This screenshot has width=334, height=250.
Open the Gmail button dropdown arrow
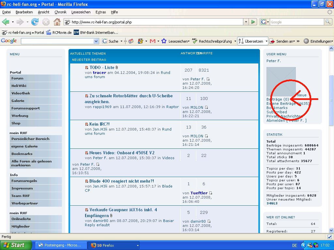[158, 41]
